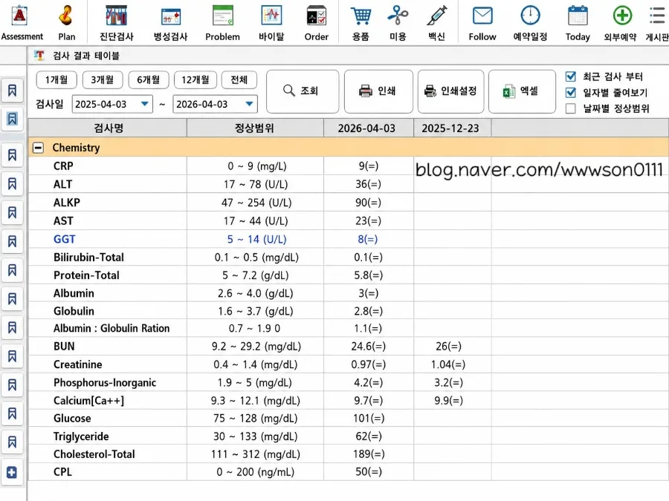Select the Protein-Total row name

[86, 275]
